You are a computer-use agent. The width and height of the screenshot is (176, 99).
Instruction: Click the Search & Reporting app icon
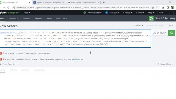pos(151,18)
